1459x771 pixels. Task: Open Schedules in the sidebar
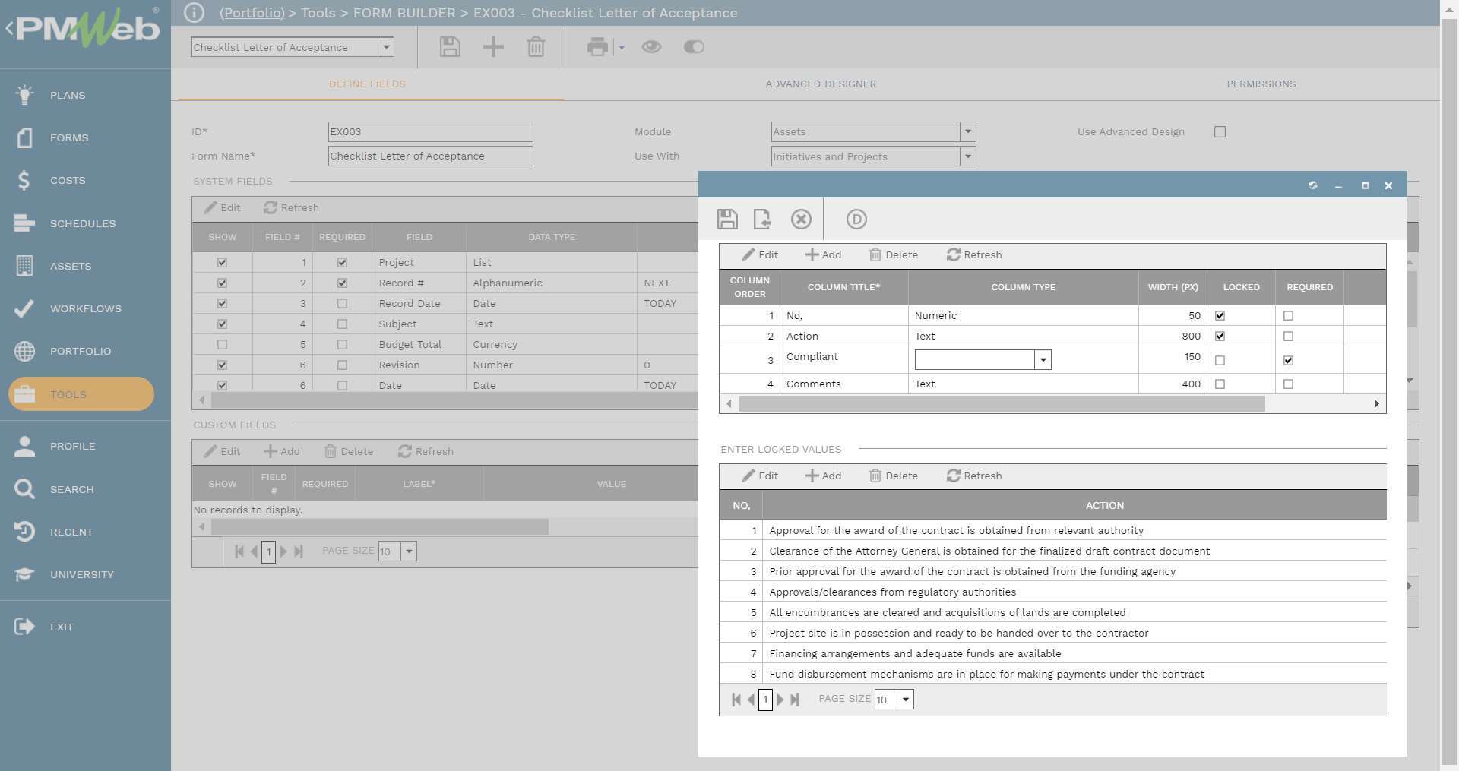(83, 223)
